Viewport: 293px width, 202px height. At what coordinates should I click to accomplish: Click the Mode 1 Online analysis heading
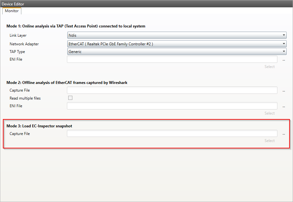coord(76,26)
